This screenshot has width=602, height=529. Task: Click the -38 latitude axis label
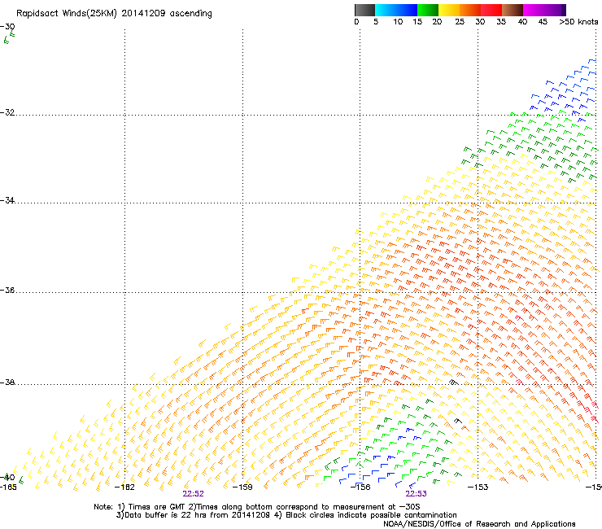coord(7,383)
